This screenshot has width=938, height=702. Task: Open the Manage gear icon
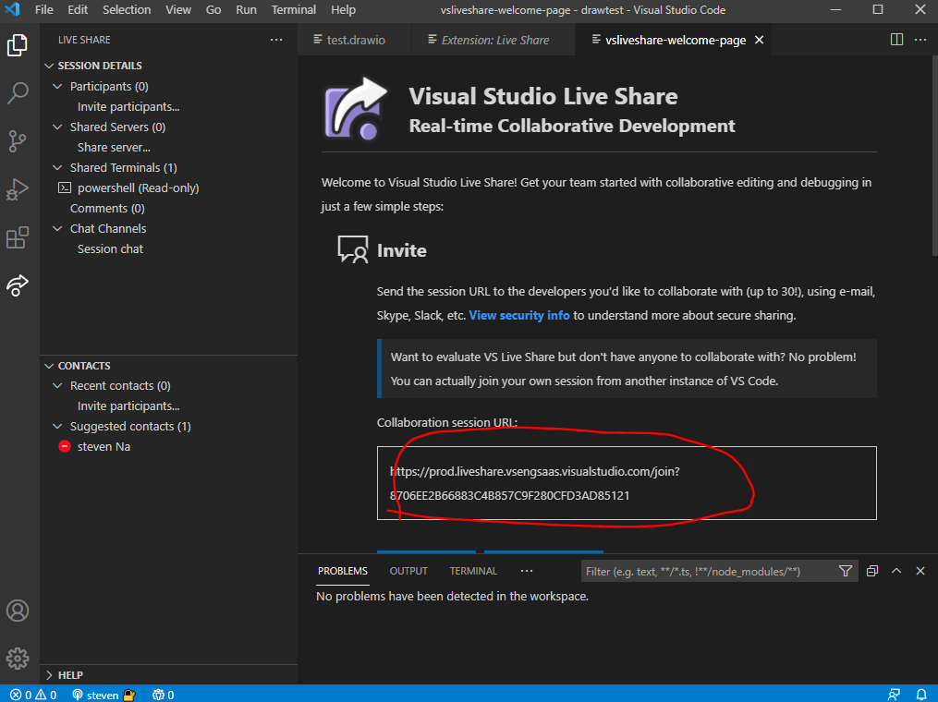point(18,659)
